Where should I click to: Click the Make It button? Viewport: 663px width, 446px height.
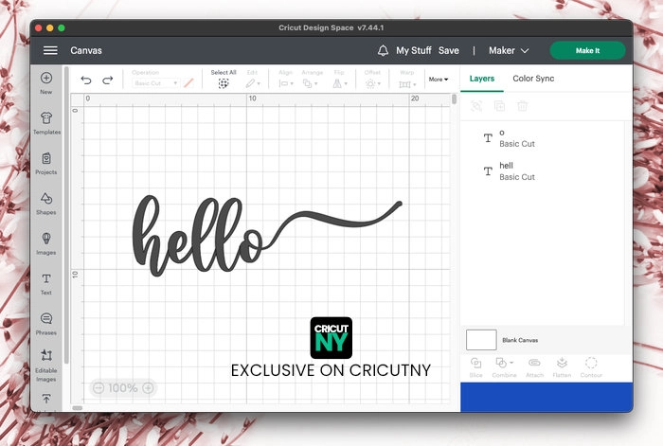pos(587,51)
